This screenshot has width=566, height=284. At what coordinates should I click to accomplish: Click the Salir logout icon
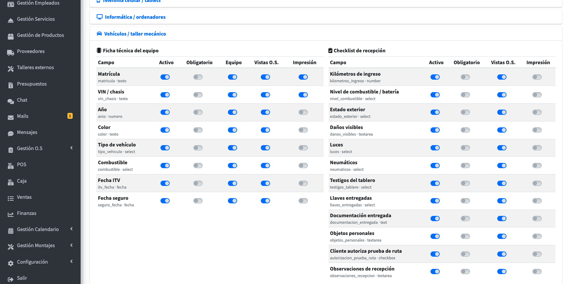pos(11,279)
